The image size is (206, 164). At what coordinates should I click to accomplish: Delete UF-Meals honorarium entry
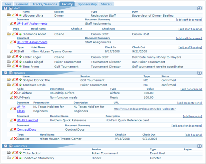pos(15,97)
